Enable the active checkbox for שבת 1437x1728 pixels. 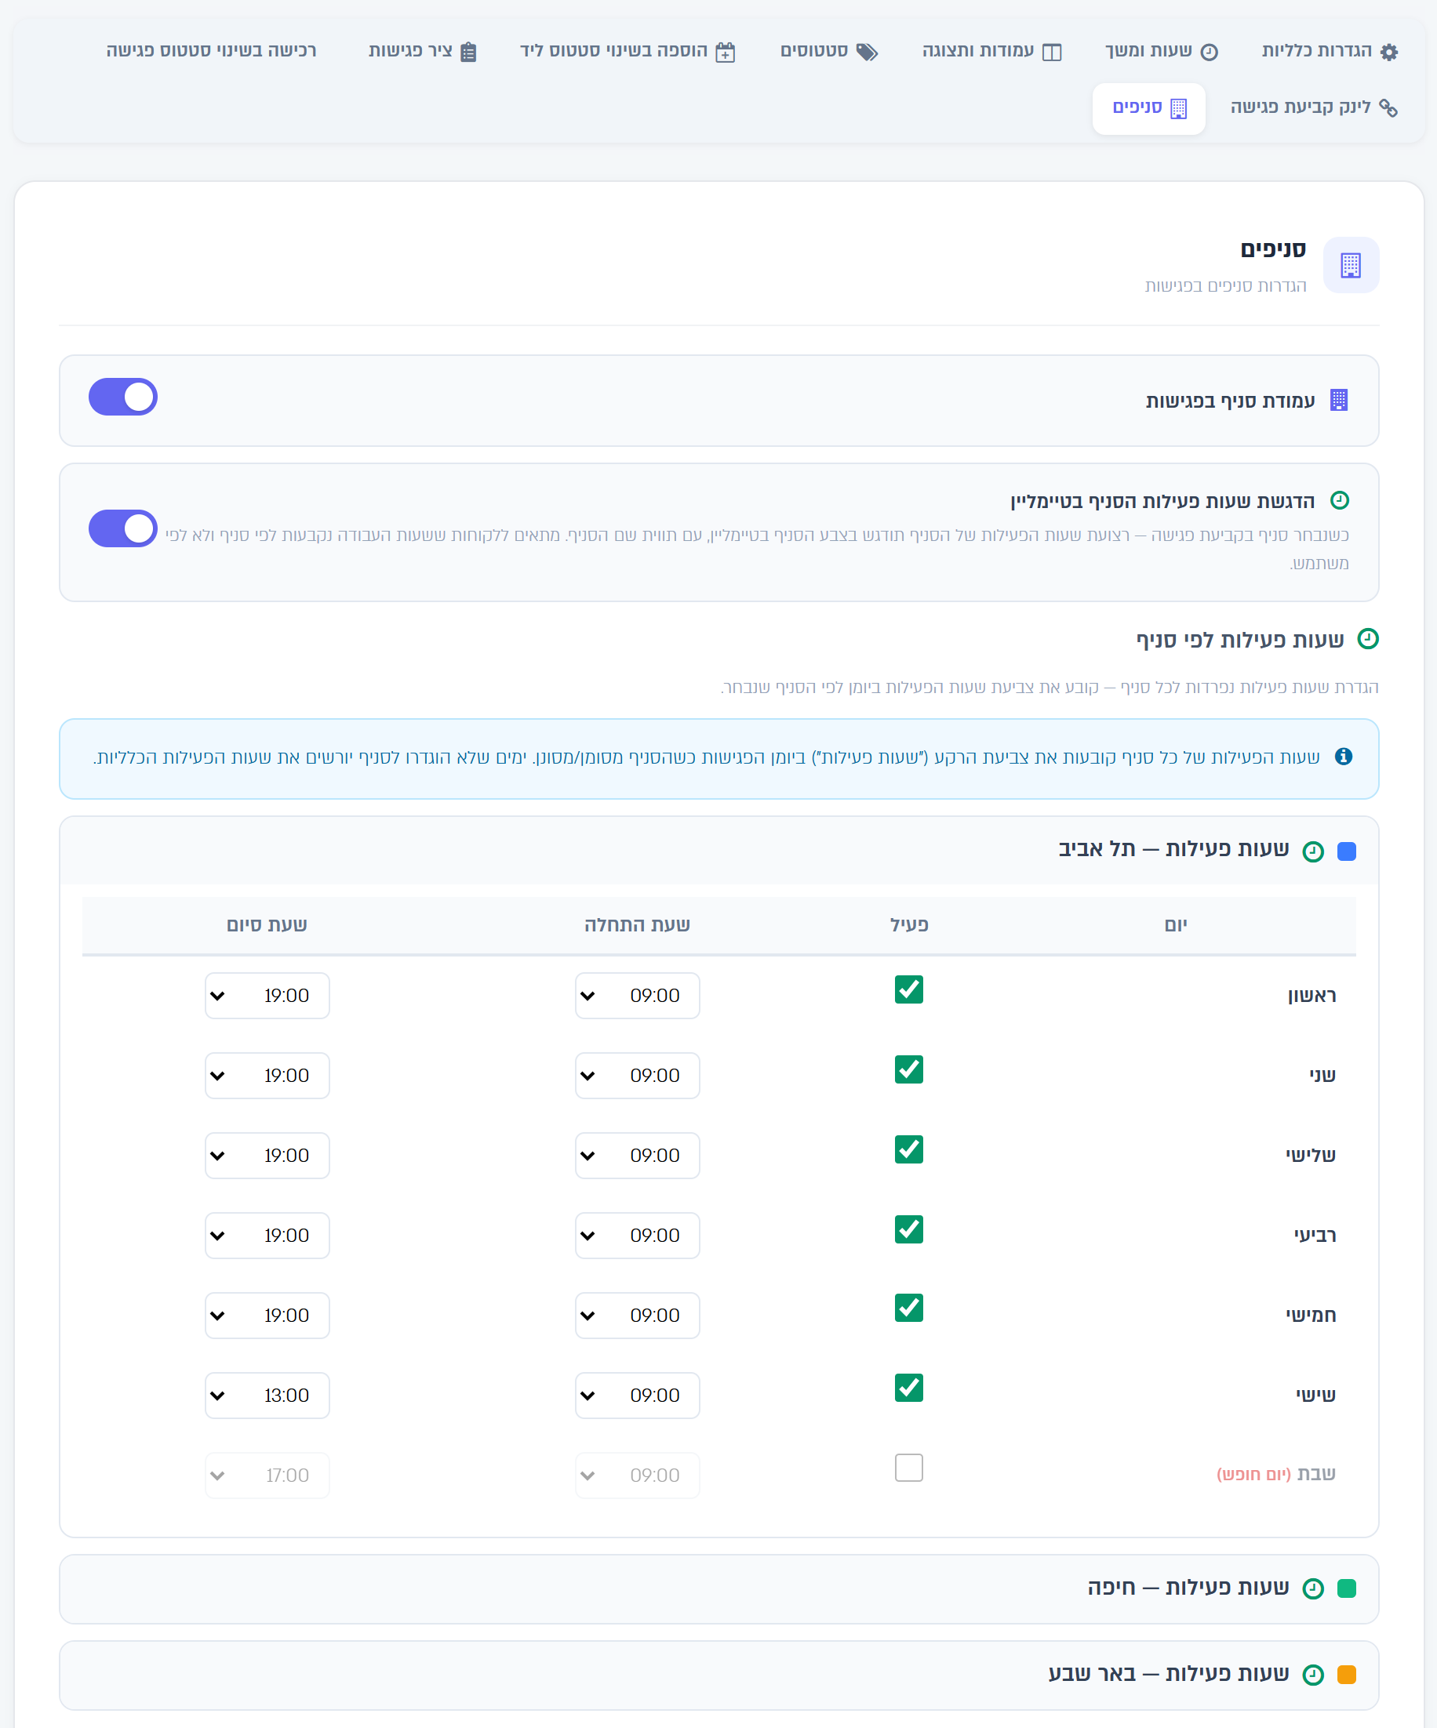tap(908, 1468)
